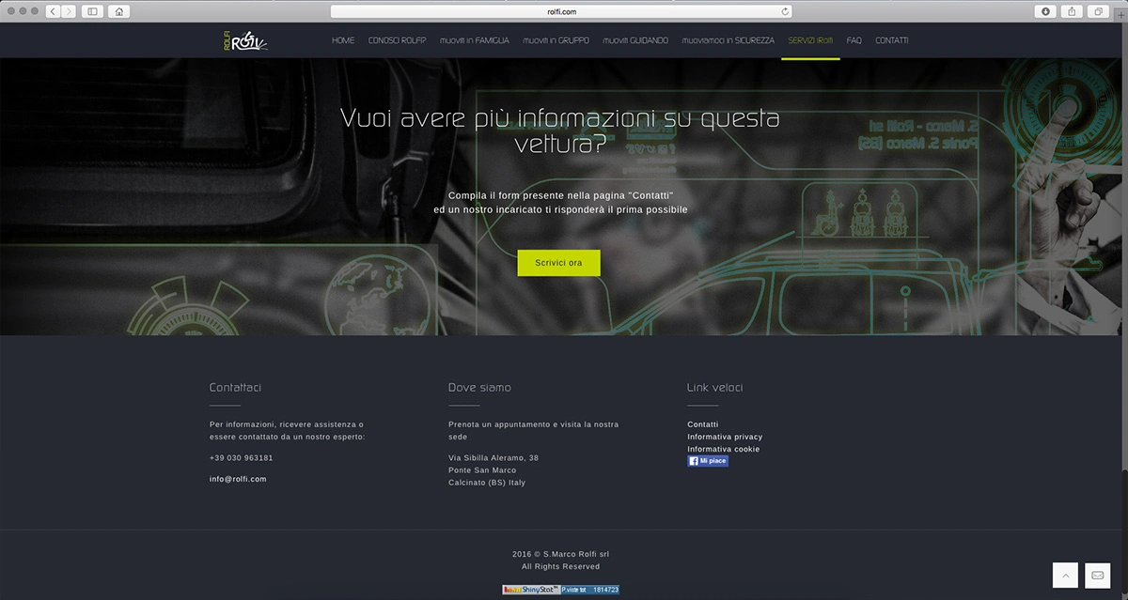Click the 2016 © S.Marco Rolfi srl text
This screenshot has height=600, width=1128.
561,554
